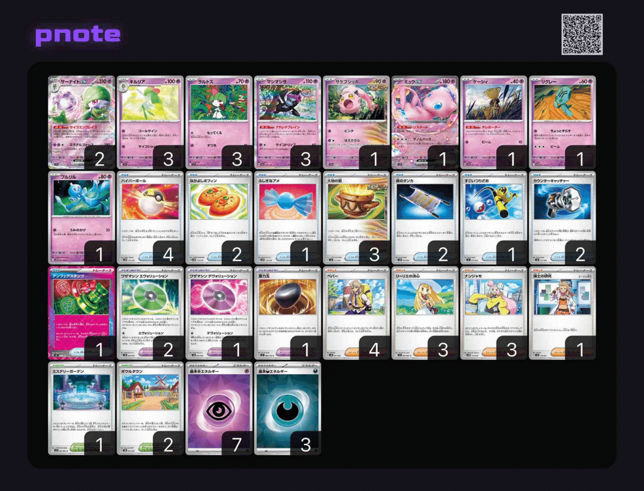Select the Ralts card
The width and height of the screenshot is (644, 491).
pyautogui.click(x=219, y=122)
